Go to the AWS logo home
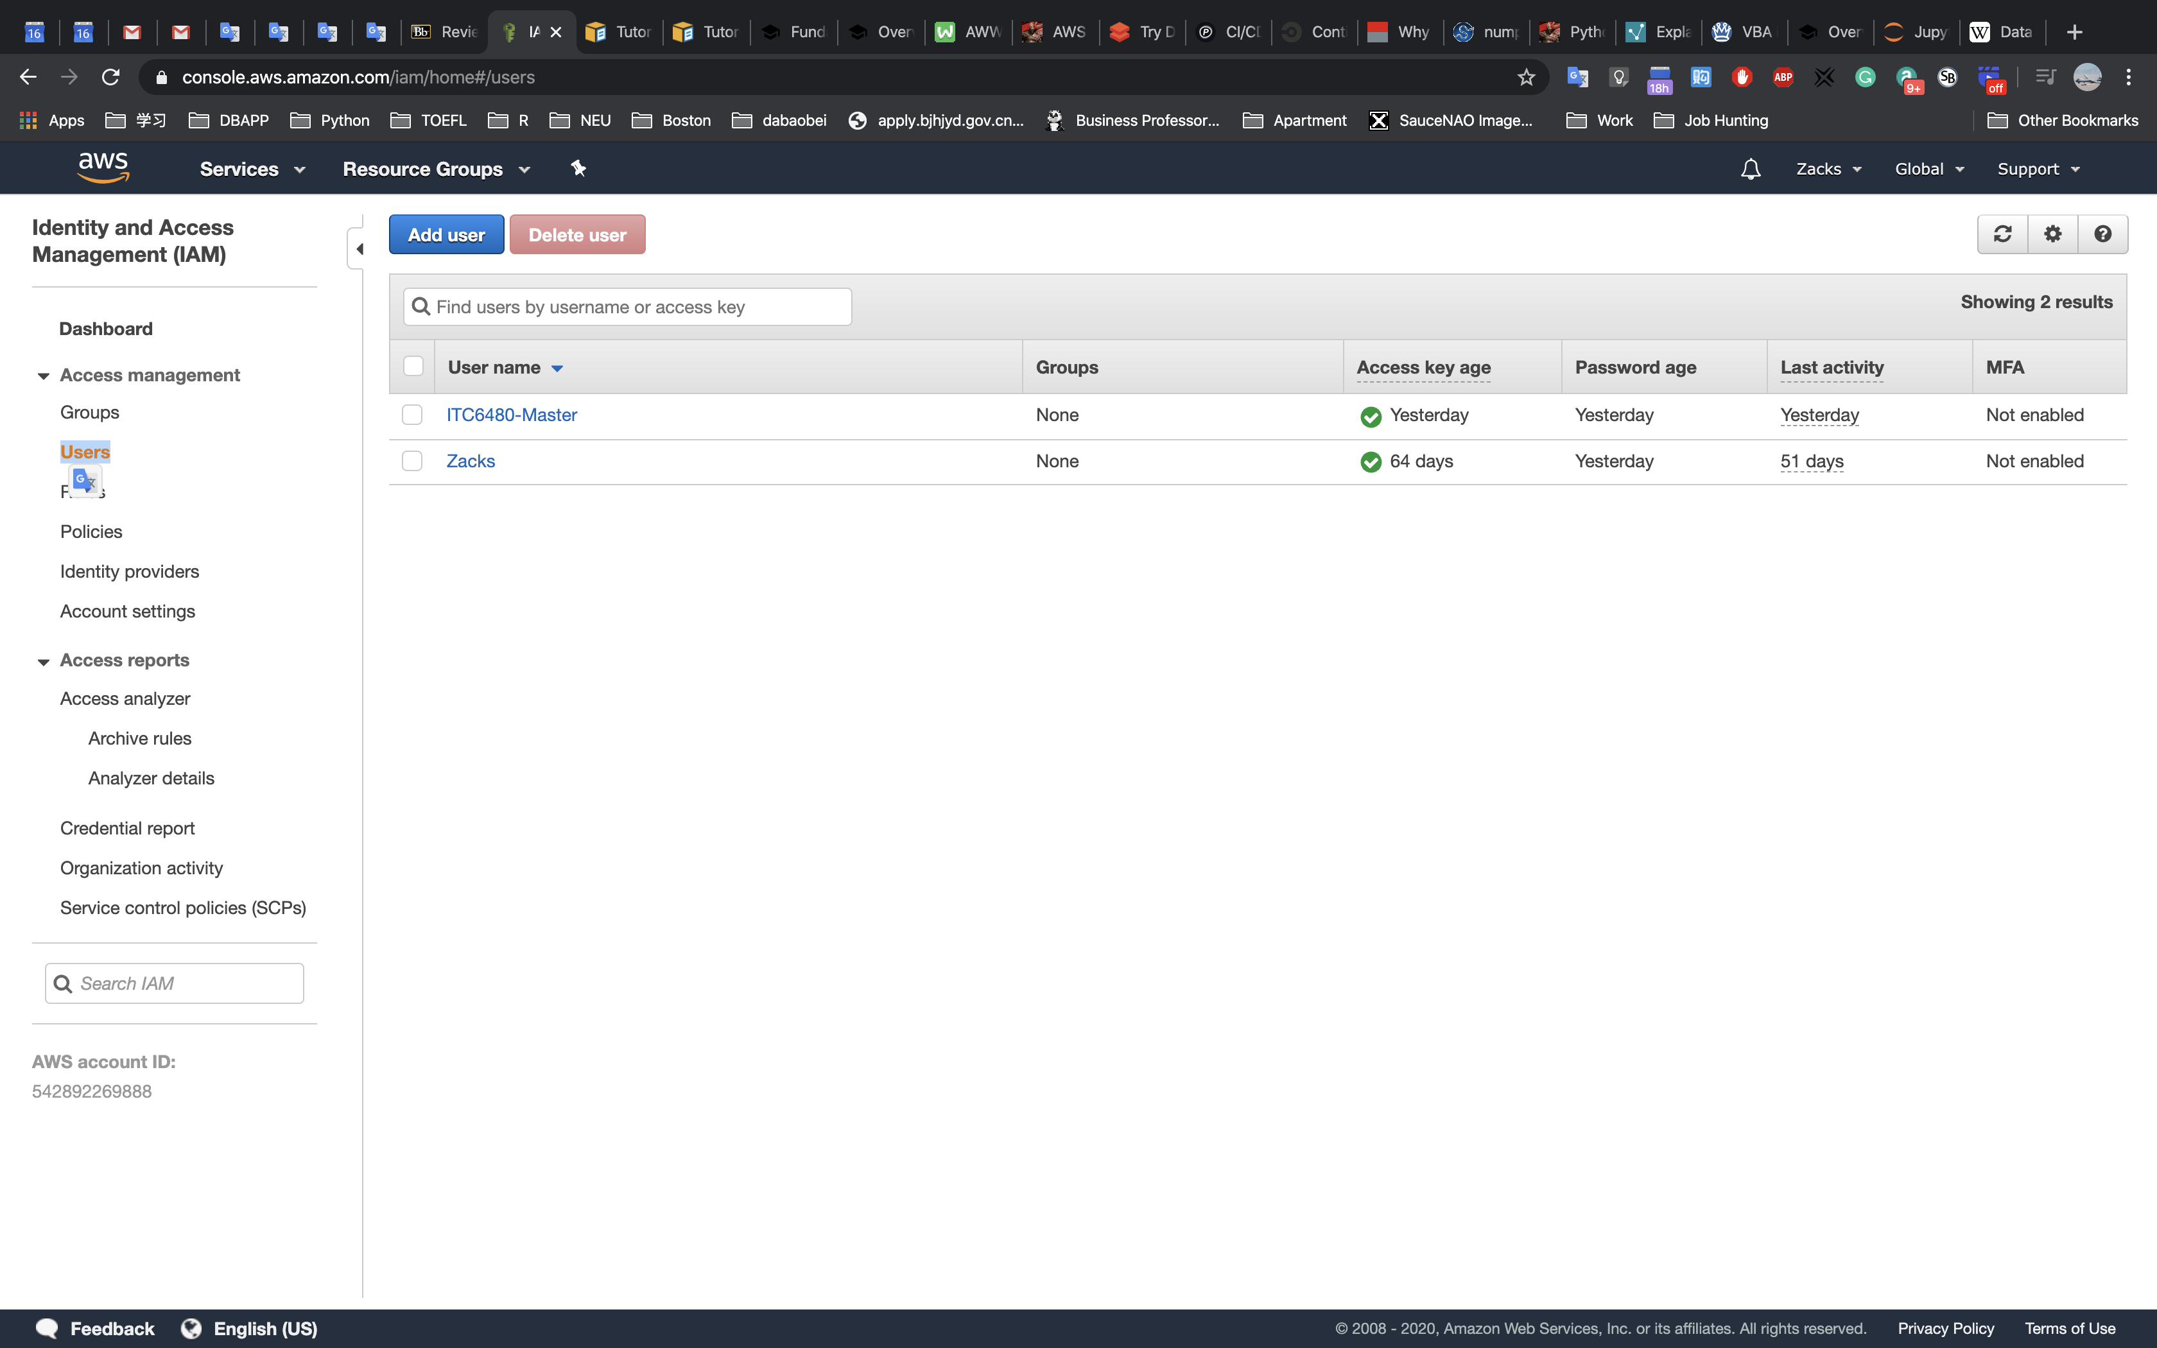2157x1348 pixels. (x=103, y=168)
